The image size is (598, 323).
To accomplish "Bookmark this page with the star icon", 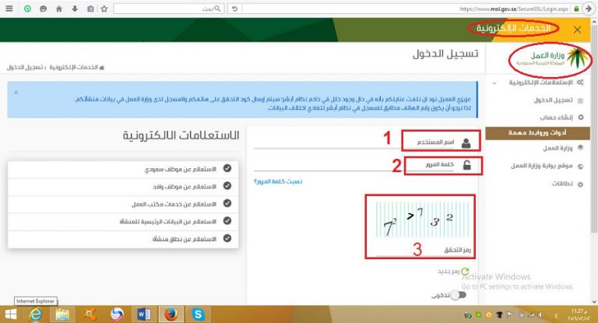I will 104,9.
